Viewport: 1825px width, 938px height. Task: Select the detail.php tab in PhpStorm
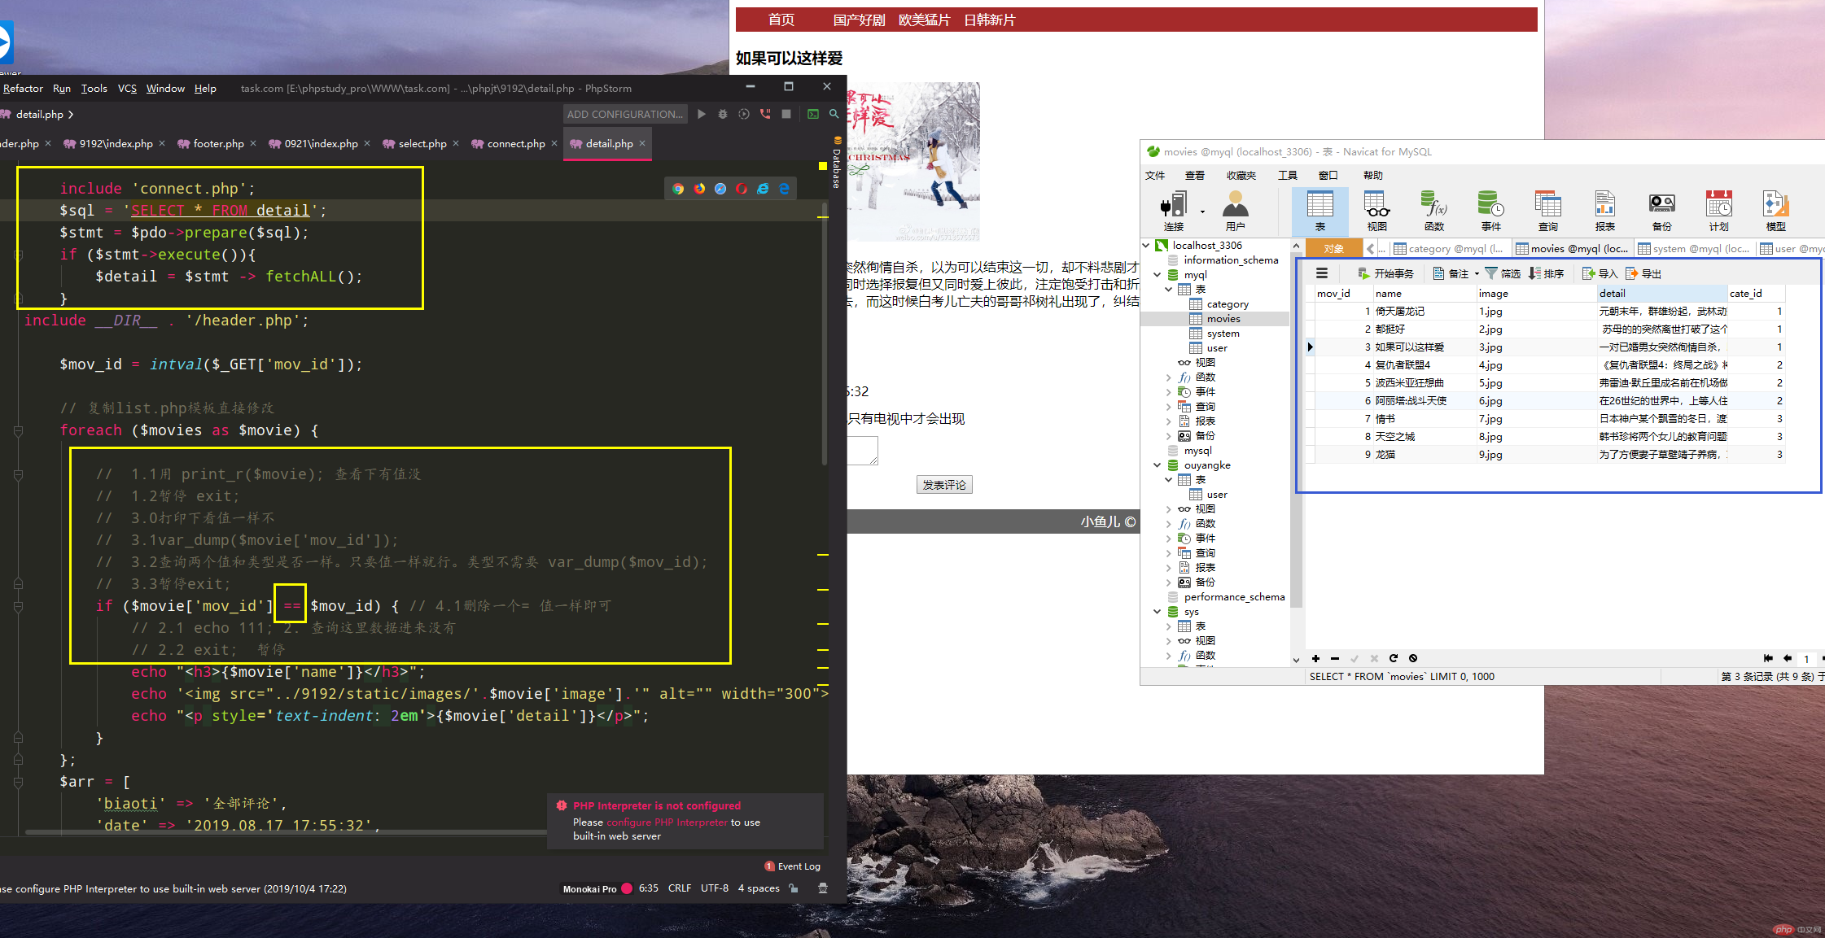pyautogui.click(x=611, y=143)
